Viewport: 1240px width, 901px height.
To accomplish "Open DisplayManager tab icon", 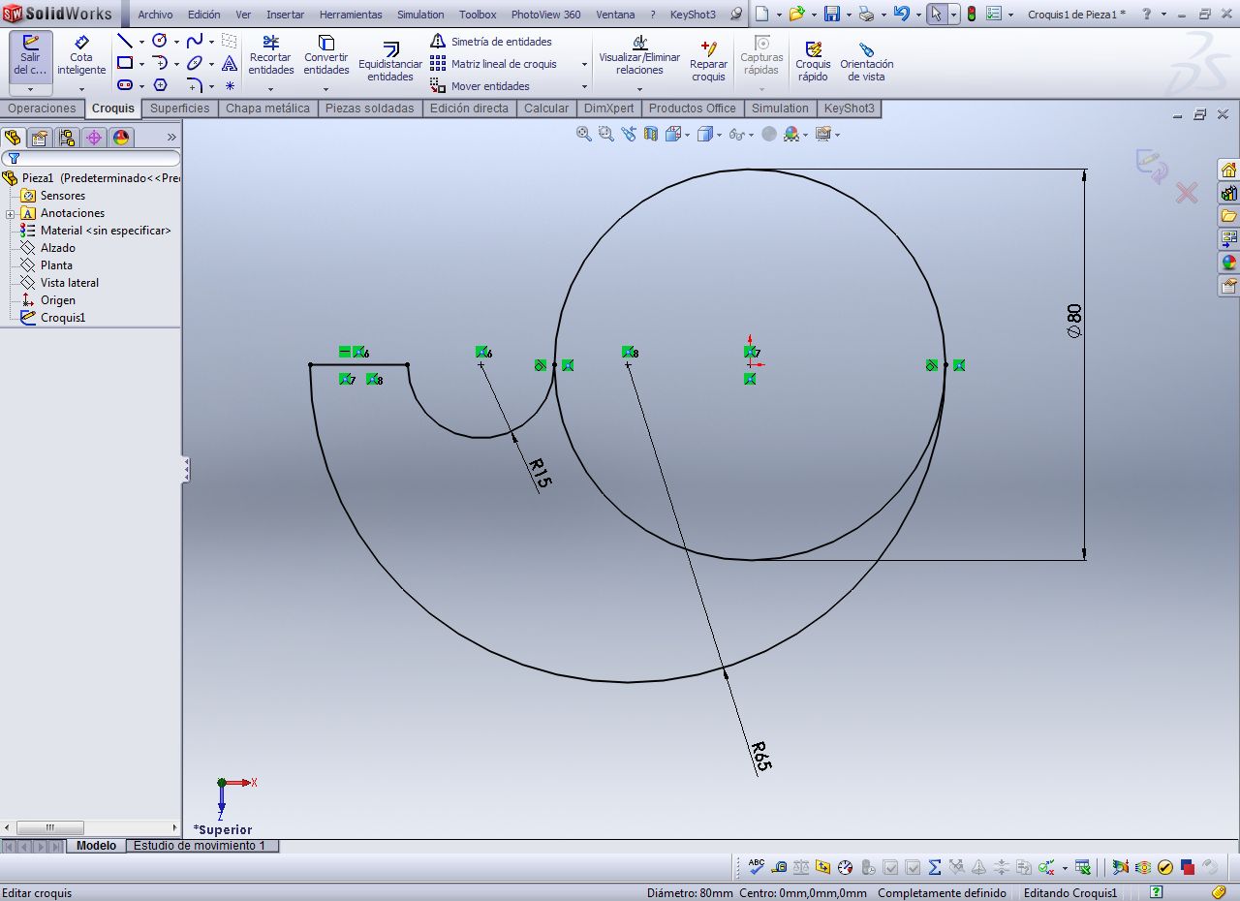I will pyautogui.click(x=121, y=138).
